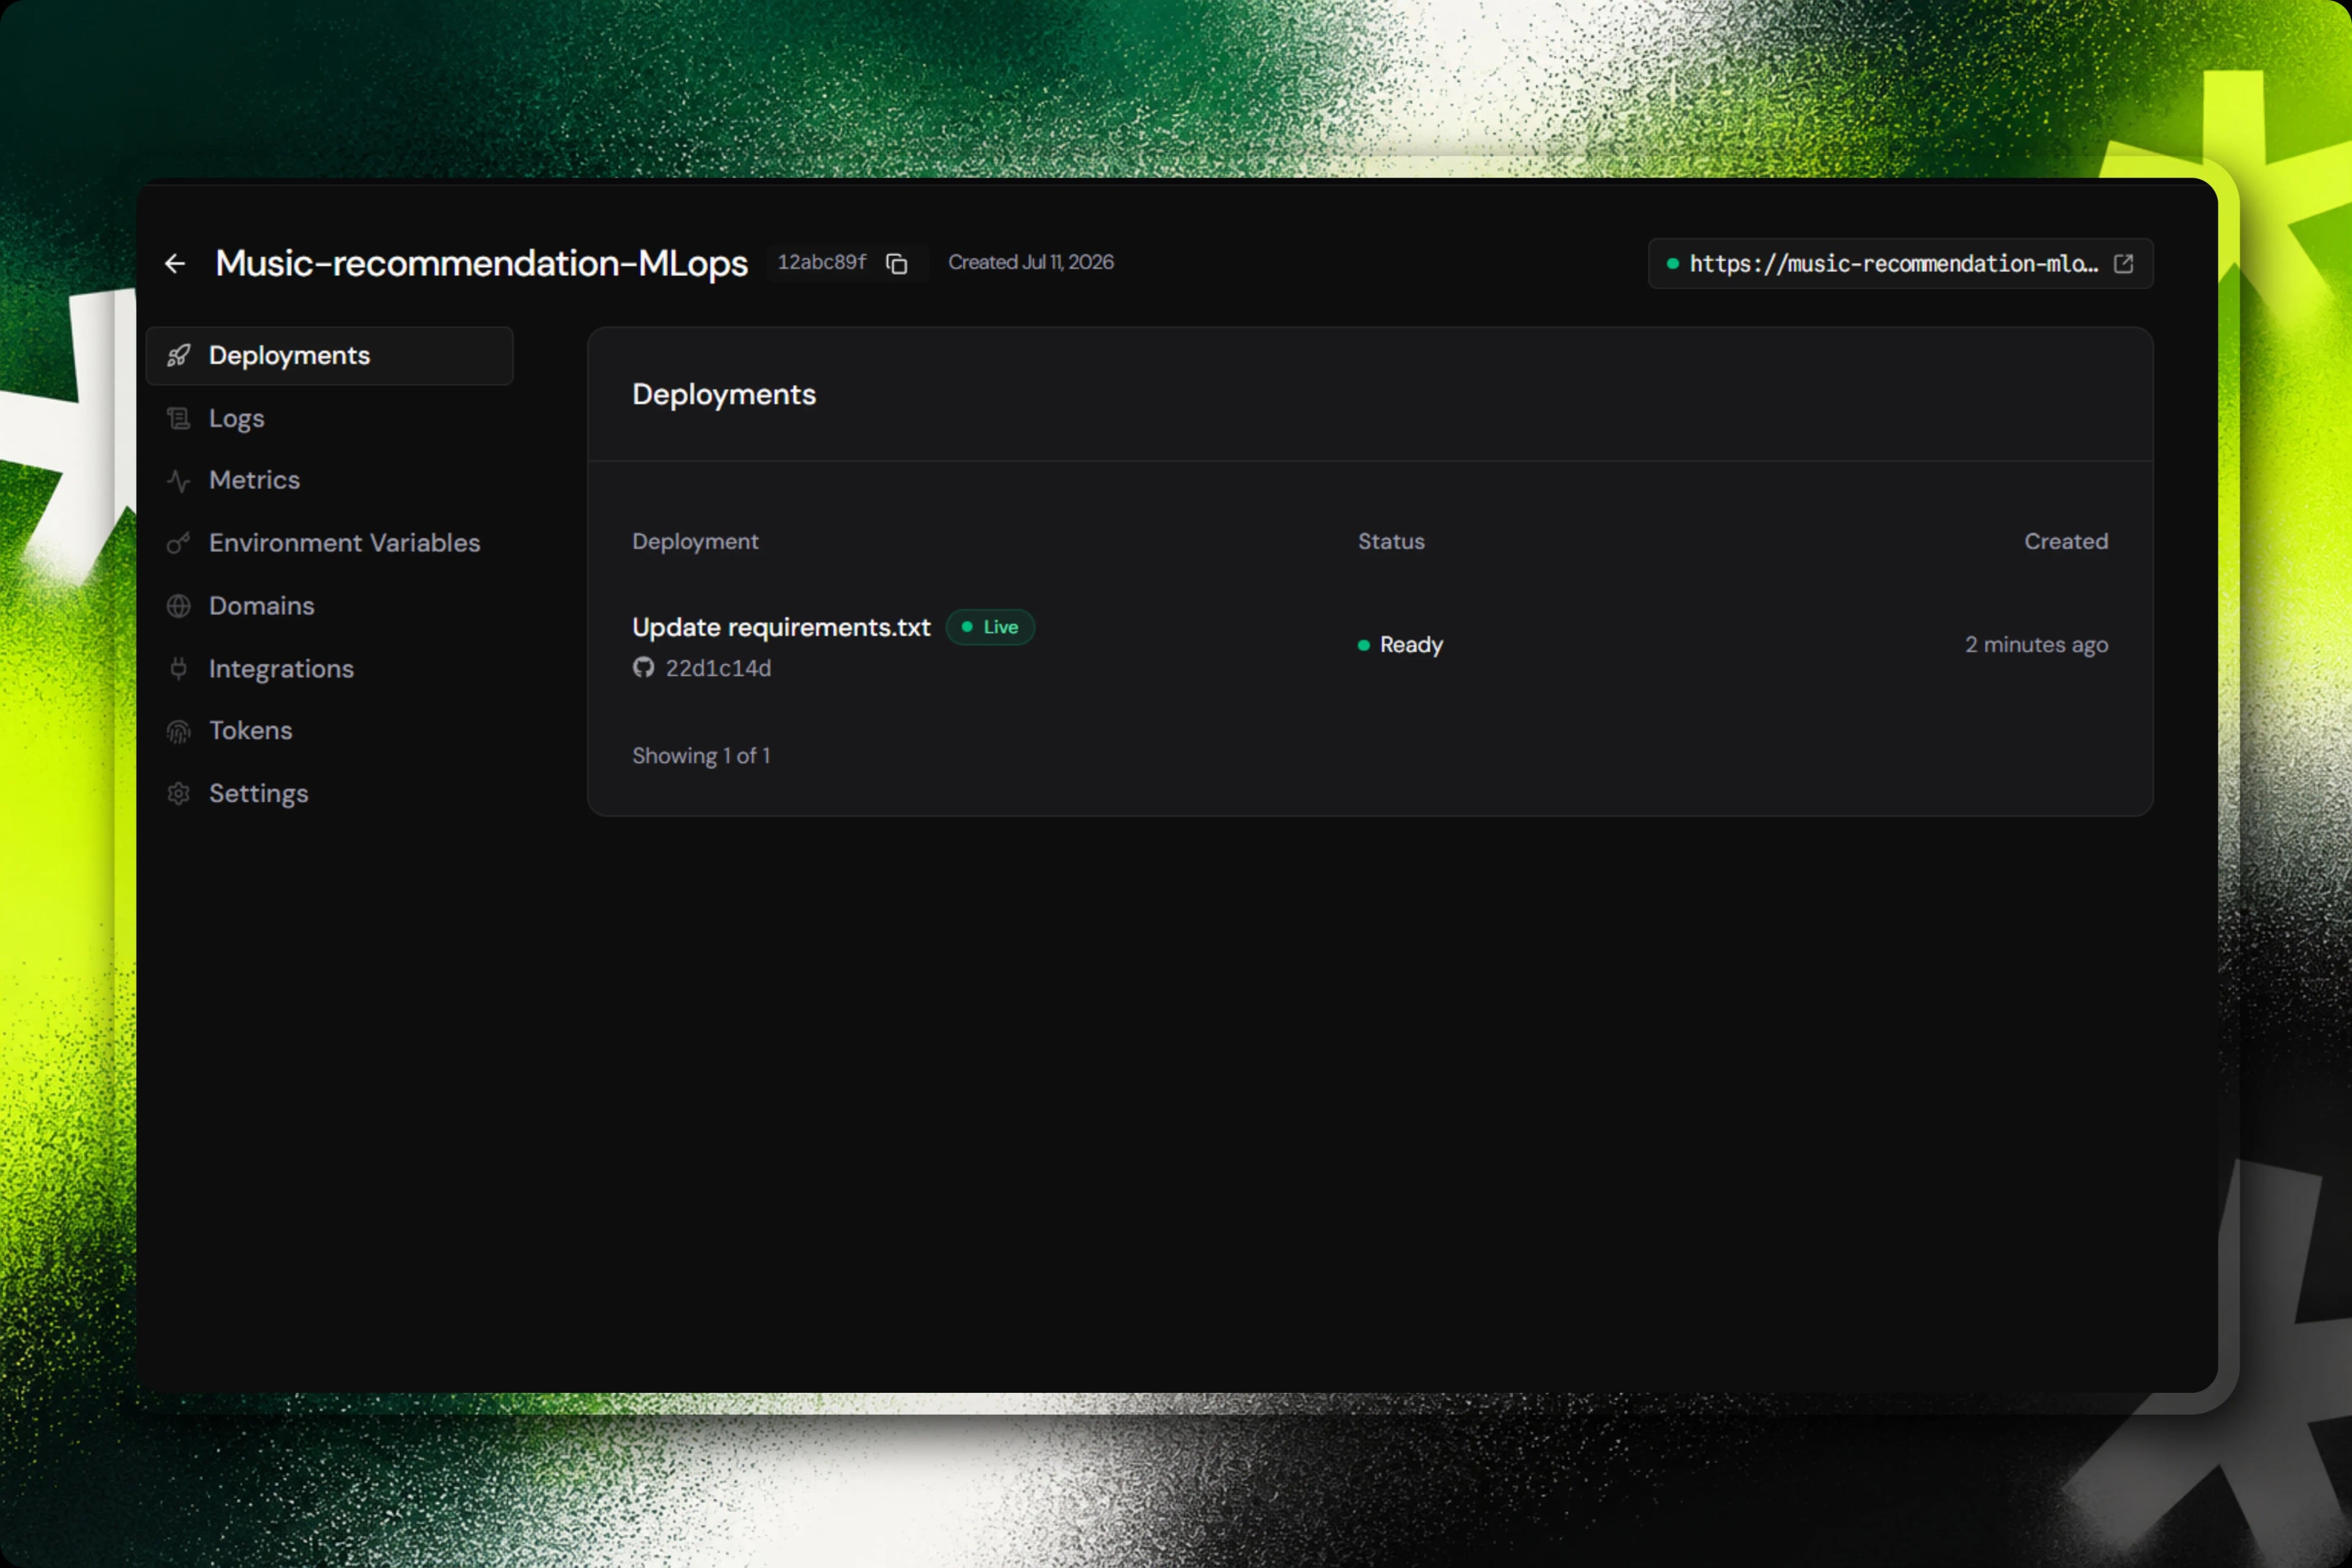2352x1568 pixels.
Task: Click the Deployment column header
Action: pyautogui.click(x=695, y=541)
